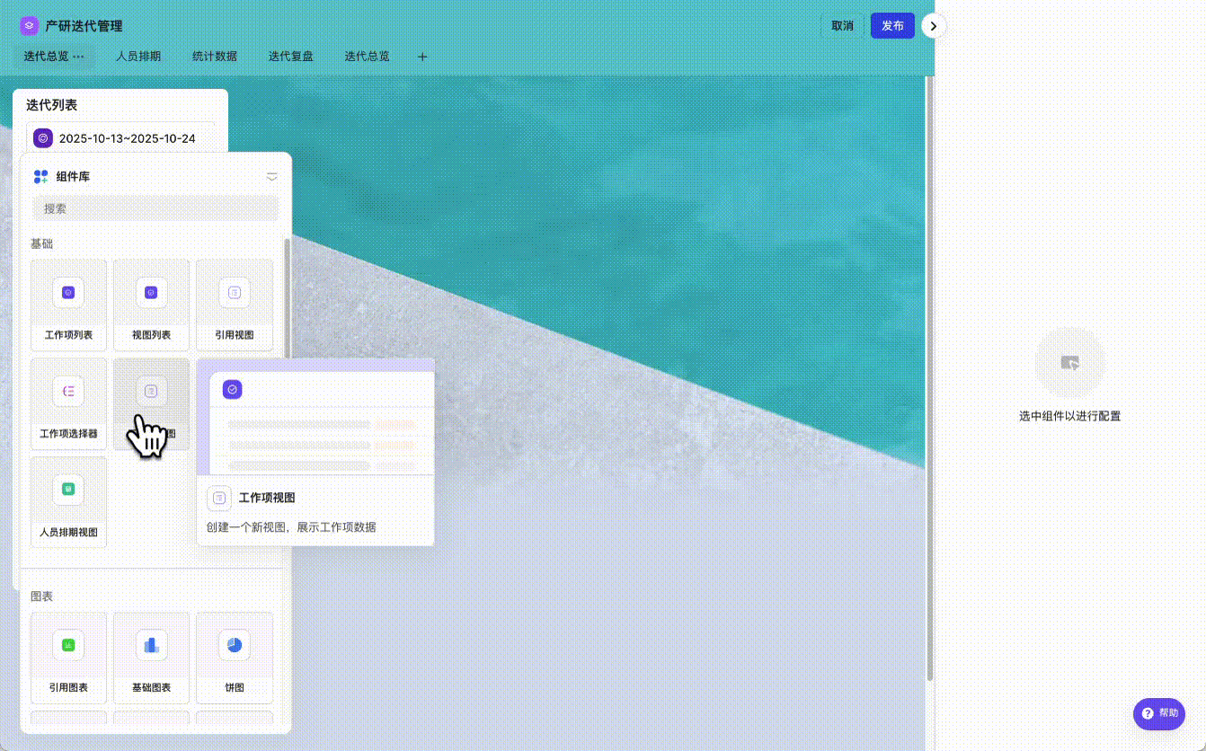Add a new tab with plus button

coord(422,57)
